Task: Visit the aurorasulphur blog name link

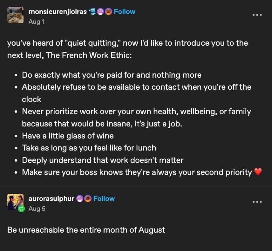Action: (51, 199)
